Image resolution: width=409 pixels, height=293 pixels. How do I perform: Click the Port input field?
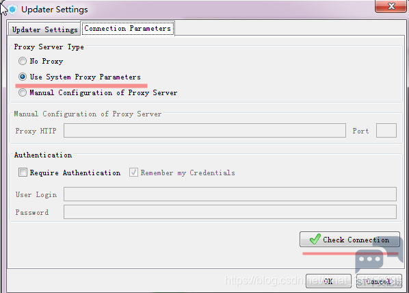(386, 130)
